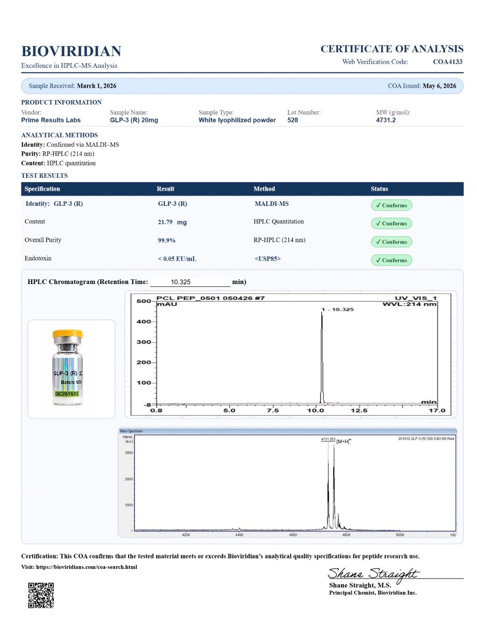Click the <USP85> method cell
The width and height of the screenshot is (477, 625).
click(268, 259)
